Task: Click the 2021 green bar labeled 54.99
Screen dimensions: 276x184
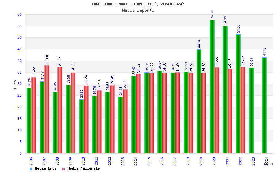Action: pyautogui.click(x=225, y=90)
